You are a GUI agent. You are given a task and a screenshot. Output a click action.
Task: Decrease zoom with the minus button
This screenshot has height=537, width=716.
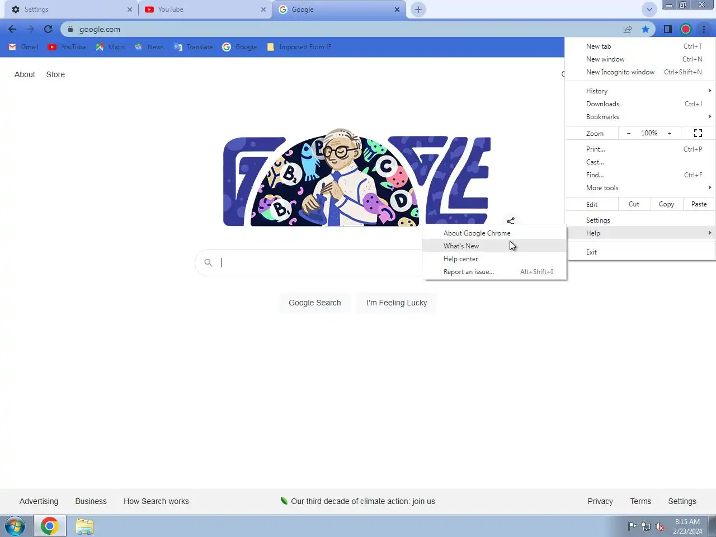point(629,133)
